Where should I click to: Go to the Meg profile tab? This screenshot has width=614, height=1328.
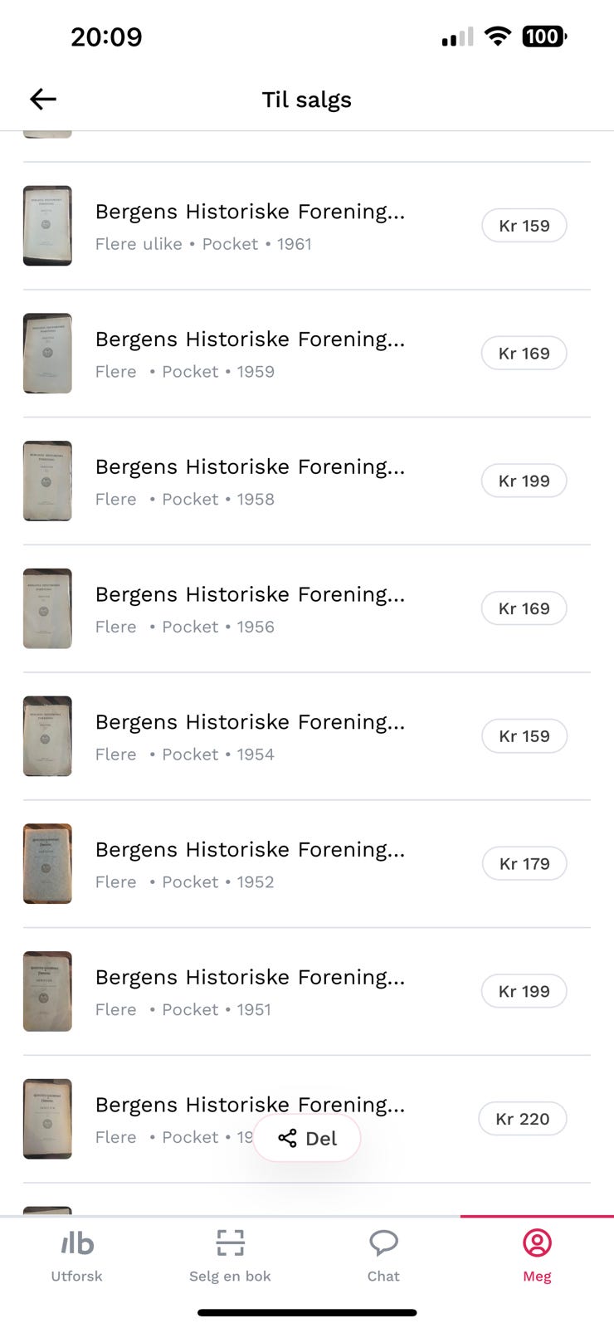(537, 1255)
